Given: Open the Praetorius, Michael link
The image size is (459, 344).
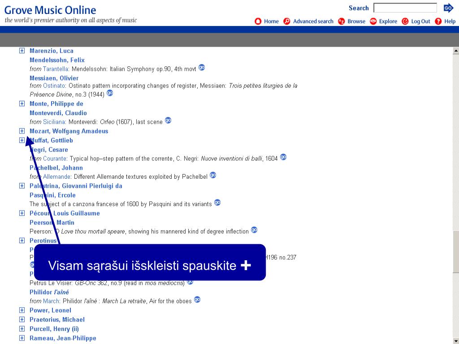Looking at the screenshot, I should tap(57, 319).
